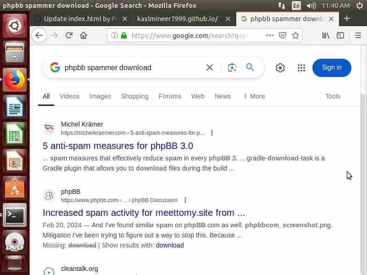Close the Update index.html tab

click(x=125, y=19)
